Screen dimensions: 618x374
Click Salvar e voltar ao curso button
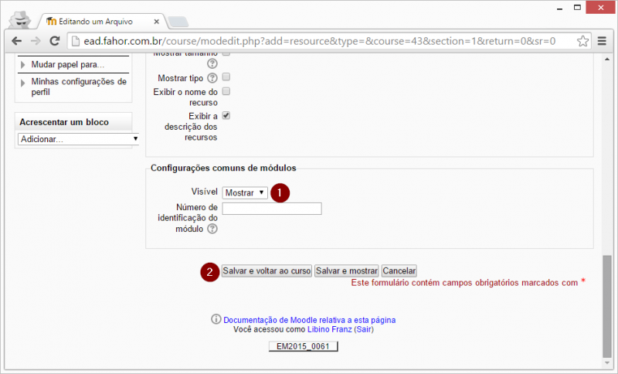click(x=267, y=270)
